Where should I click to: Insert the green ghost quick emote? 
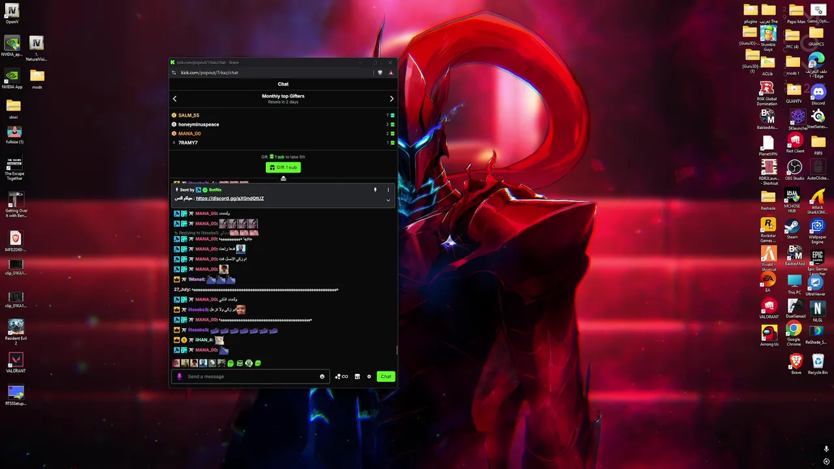click(231, 363)
